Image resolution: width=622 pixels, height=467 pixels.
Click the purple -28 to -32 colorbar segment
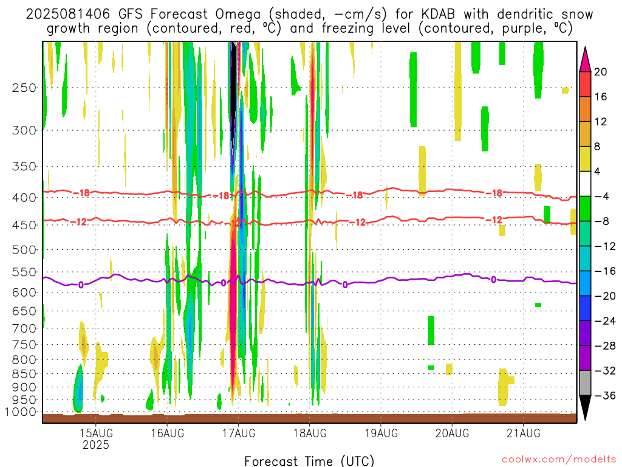585,358
